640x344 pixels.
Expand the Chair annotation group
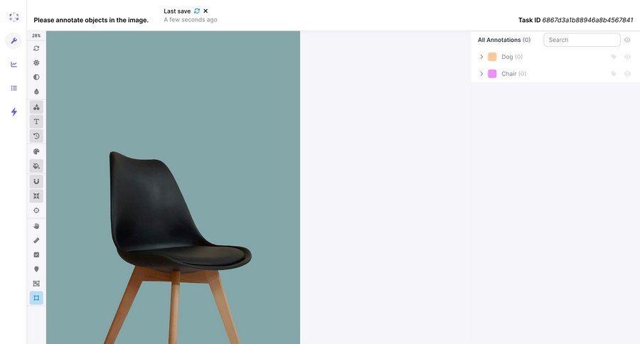pos(481,74)
